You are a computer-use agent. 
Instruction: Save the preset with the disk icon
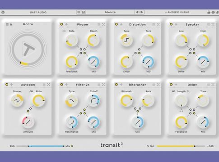(83, 12)
